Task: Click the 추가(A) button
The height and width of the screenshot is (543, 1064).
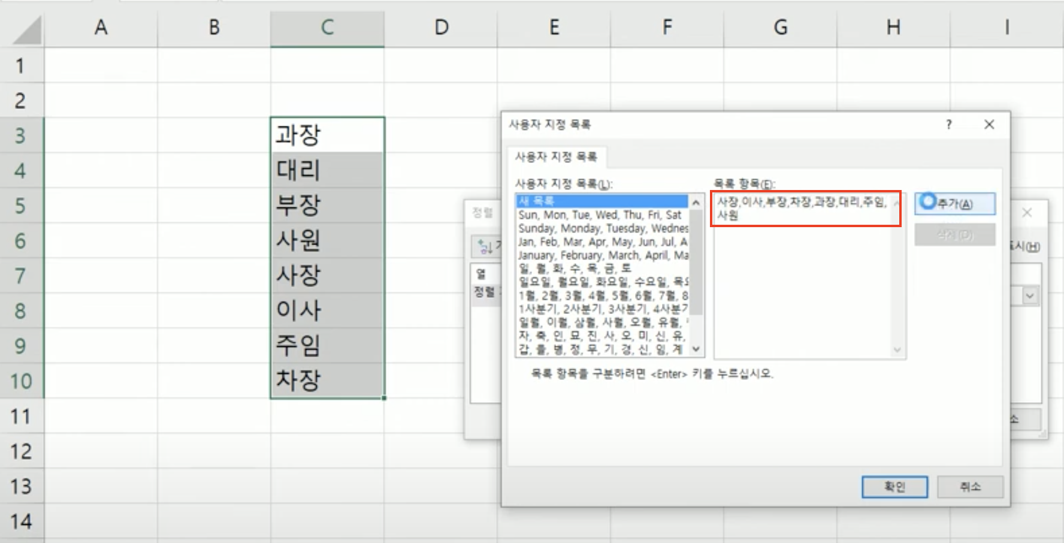Action: (x=955, y=204)
